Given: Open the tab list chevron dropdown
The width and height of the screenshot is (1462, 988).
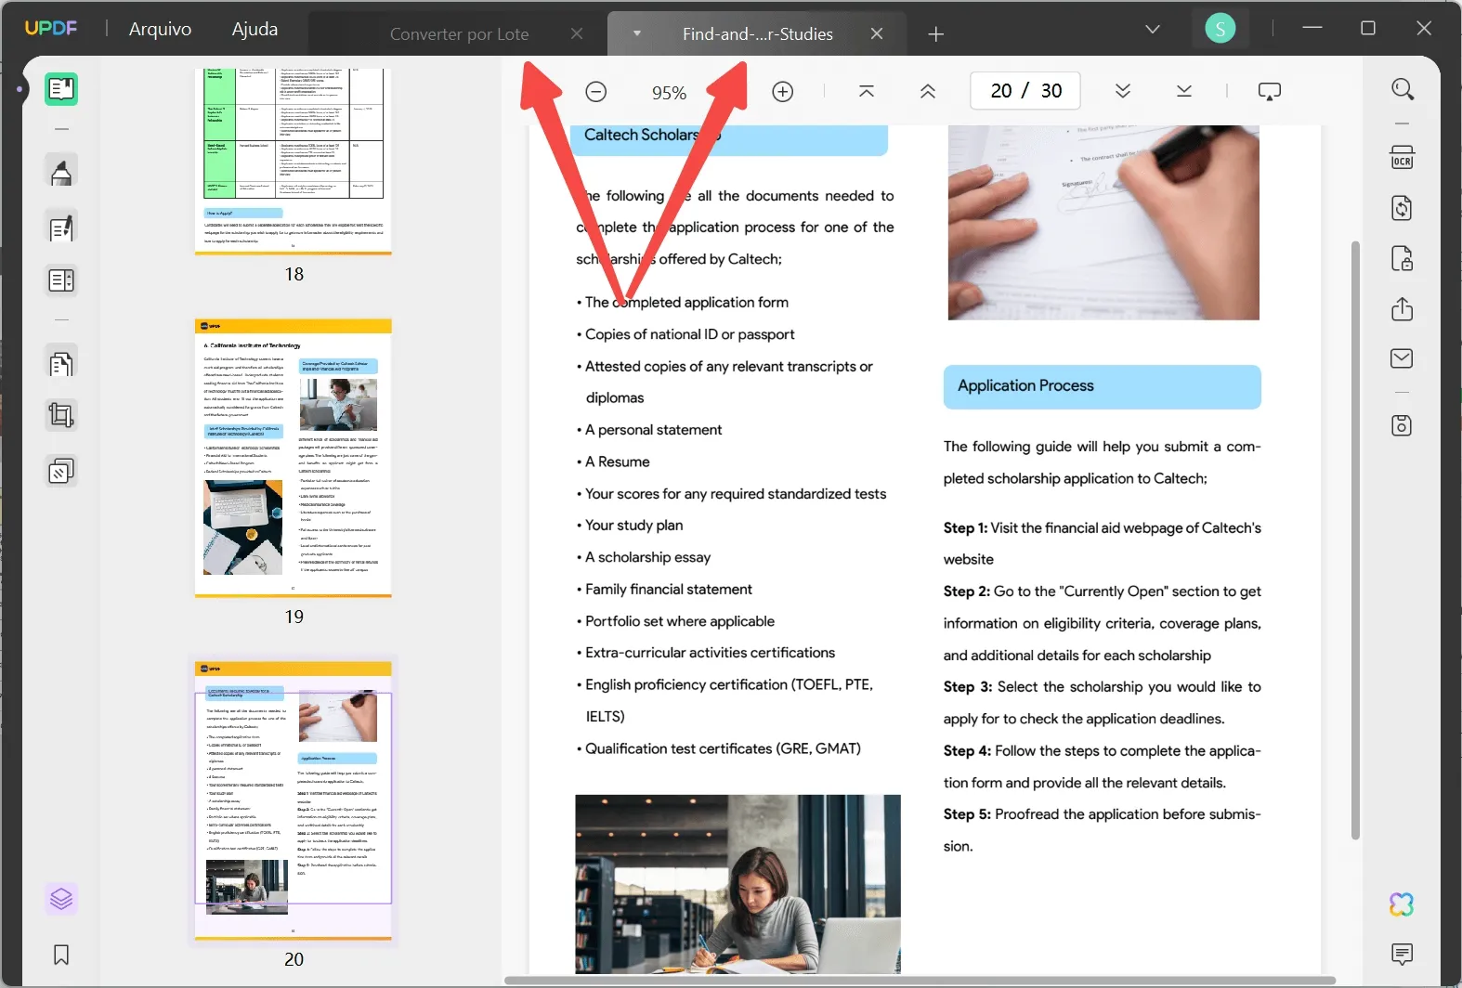Looking at the screenshot, I should pos(1153,29).
